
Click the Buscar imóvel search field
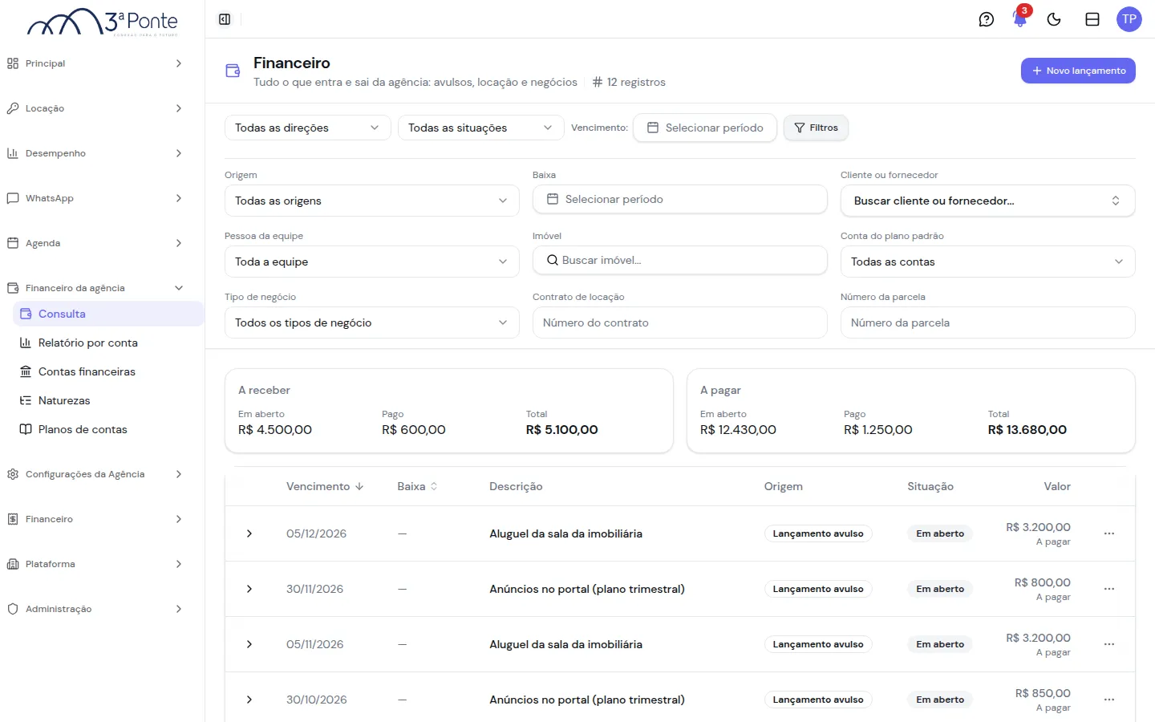click(x=680, y=260)
